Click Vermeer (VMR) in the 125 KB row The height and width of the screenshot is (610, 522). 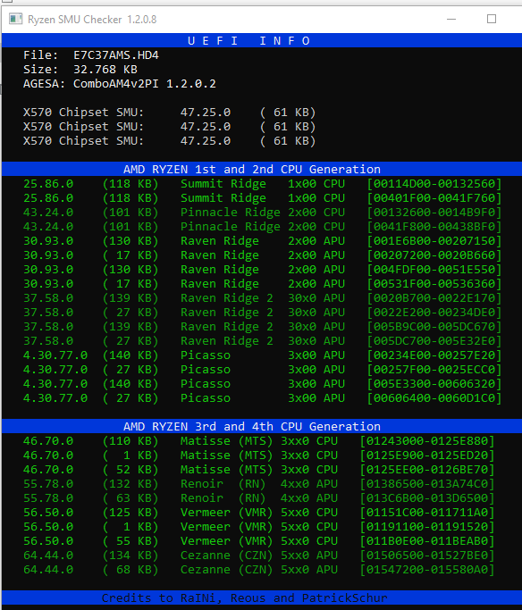click(x=226, y=513)
